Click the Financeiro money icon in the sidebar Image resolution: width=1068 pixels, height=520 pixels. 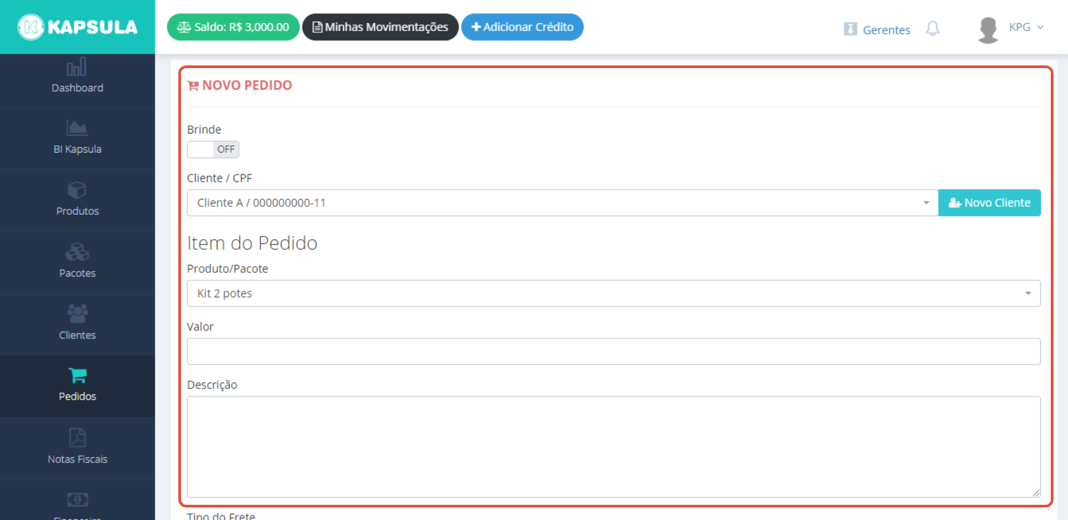(77, 500)
